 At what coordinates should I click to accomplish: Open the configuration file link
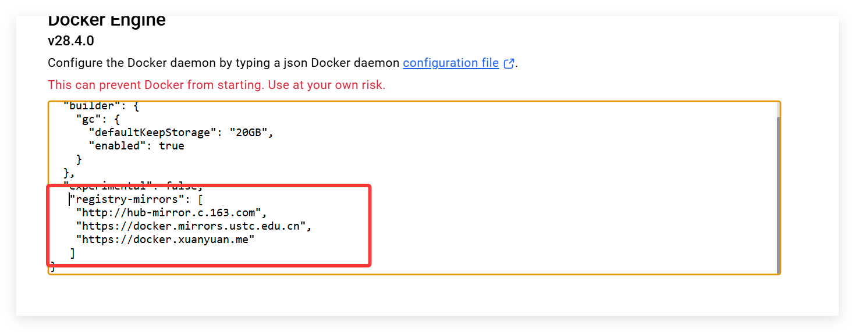450,63
